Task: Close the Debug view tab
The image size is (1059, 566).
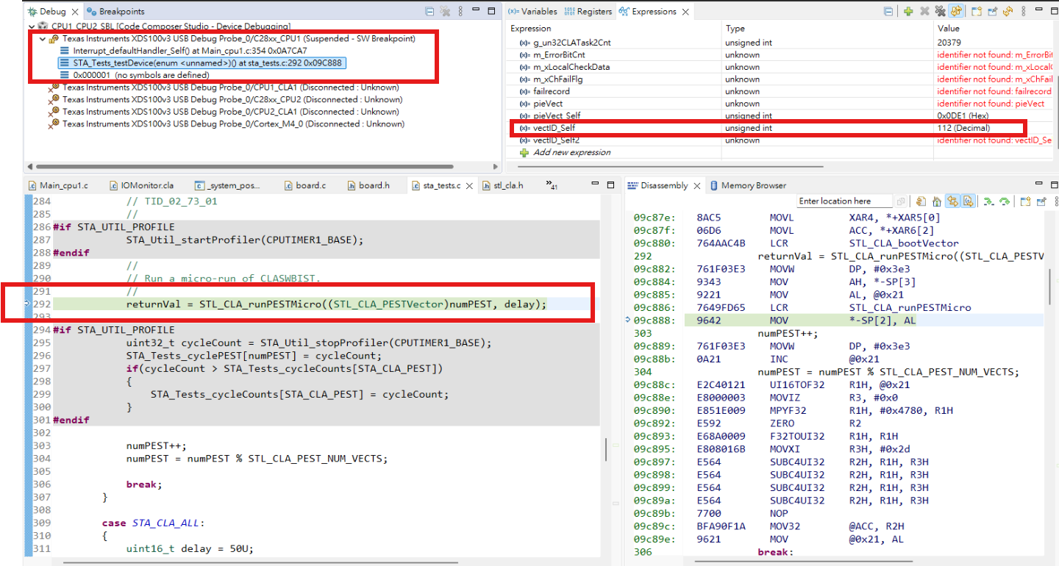Action: [74, 12]
